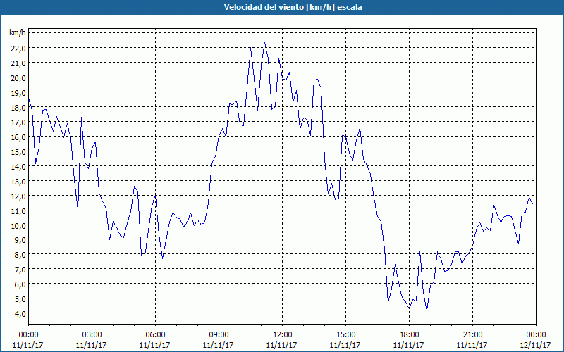Click the 'km/h' unit label
This screenshot has width=564, height=352.
tap(18, 33)
